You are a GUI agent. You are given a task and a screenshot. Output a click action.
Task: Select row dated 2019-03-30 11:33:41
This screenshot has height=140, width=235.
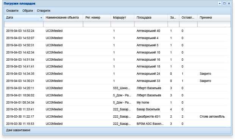117,109
